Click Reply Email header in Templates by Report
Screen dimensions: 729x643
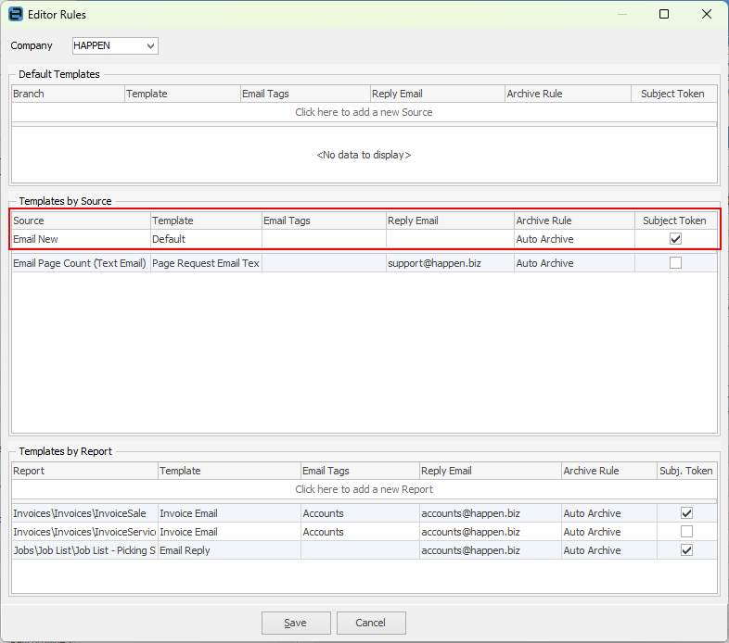(x=491, y=471)
